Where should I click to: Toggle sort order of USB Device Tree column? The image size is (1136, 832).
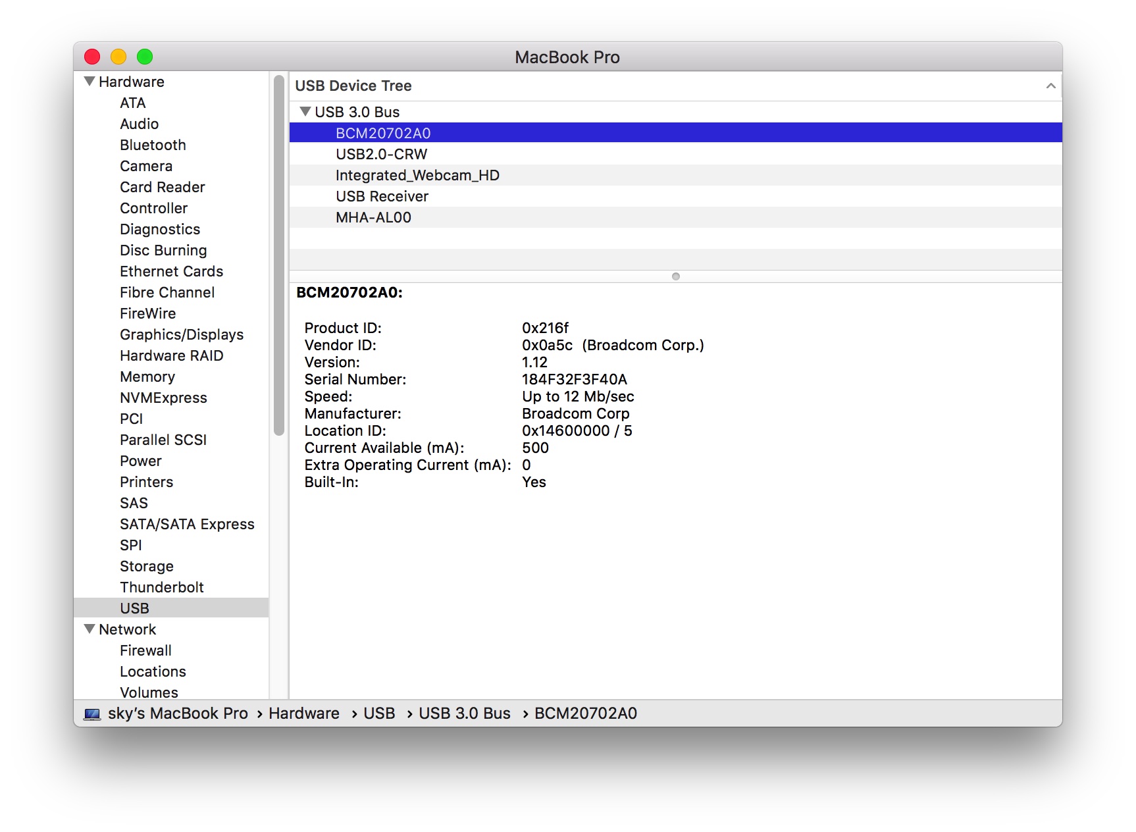1050,86
